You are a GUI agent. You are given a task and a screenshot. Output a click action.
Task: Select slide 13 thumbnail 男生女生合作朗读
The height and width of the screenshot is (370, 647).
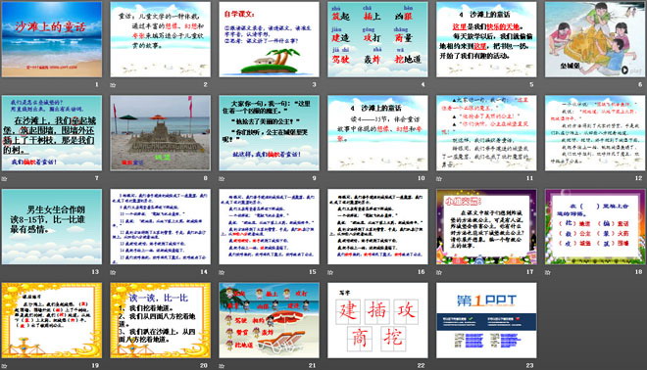(x=52, y=227)
